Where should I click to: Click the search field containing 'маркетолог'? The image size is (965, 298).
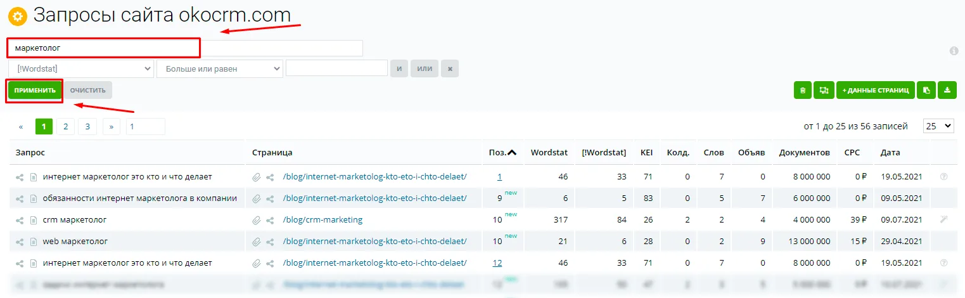(x=104, y=48)
